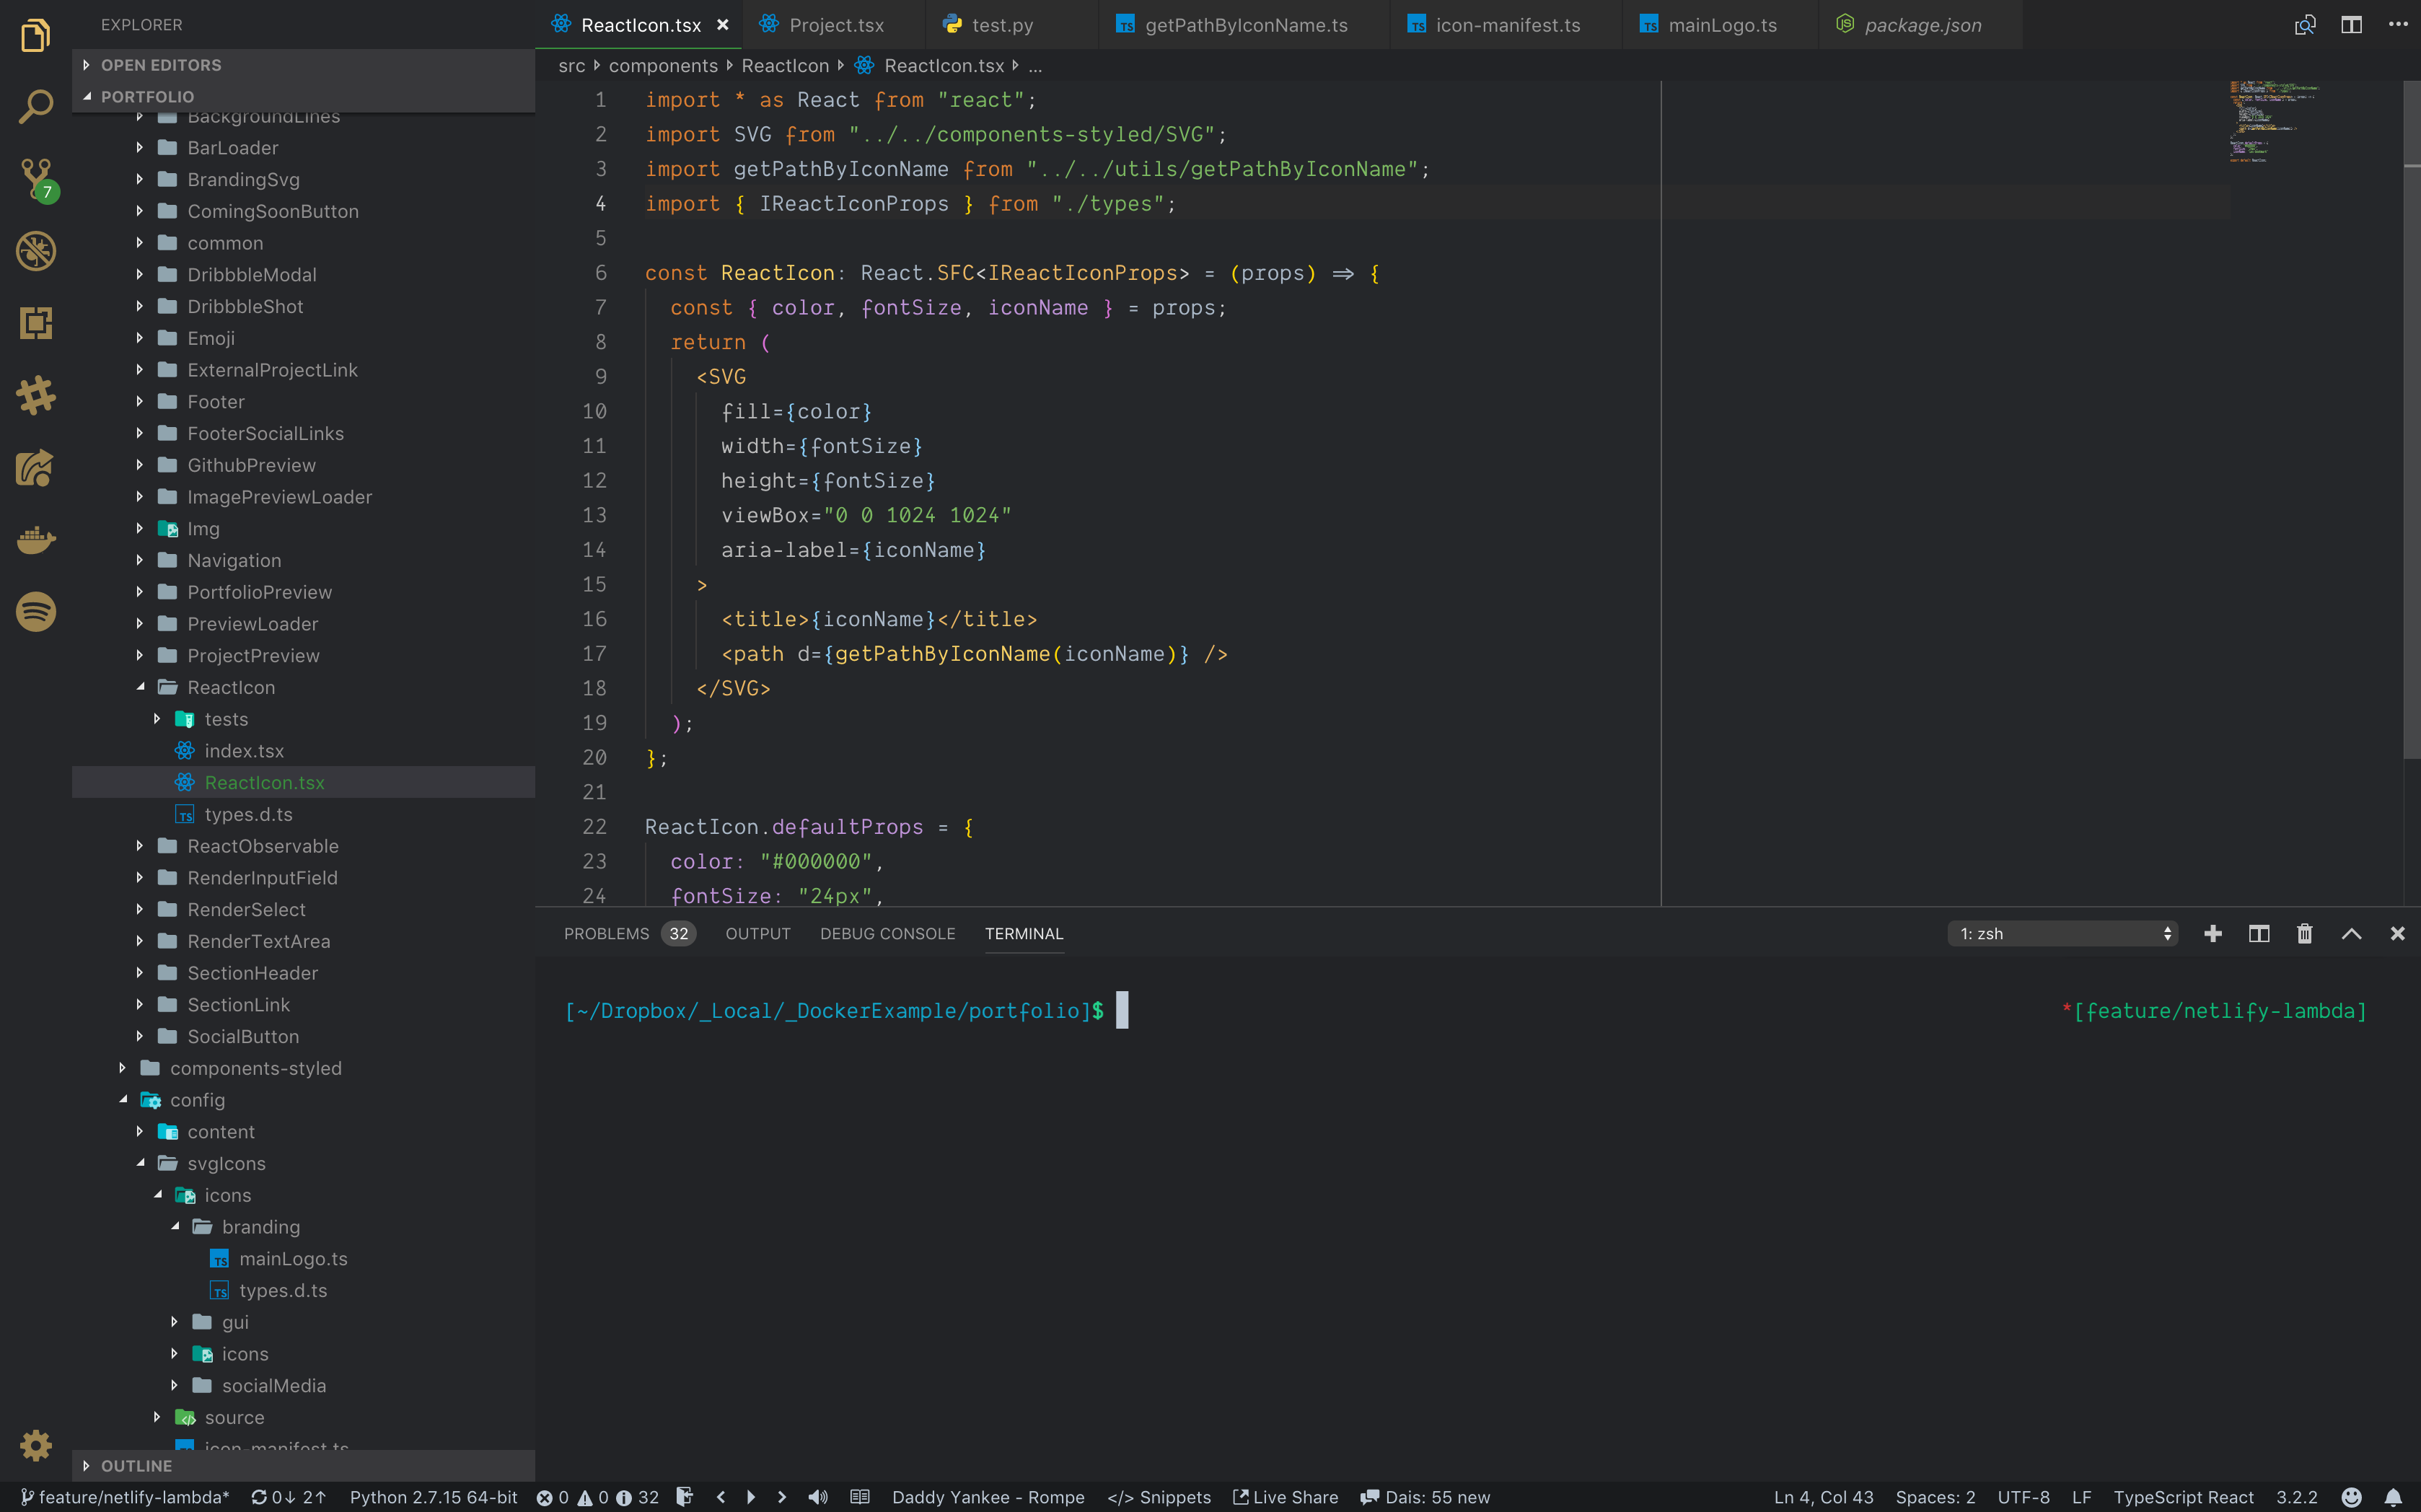The width and height of the screenshot is (2421, 1512).
Task: Switch to the PROBLEMS panel tab
Action: click(x=606, y=933)
